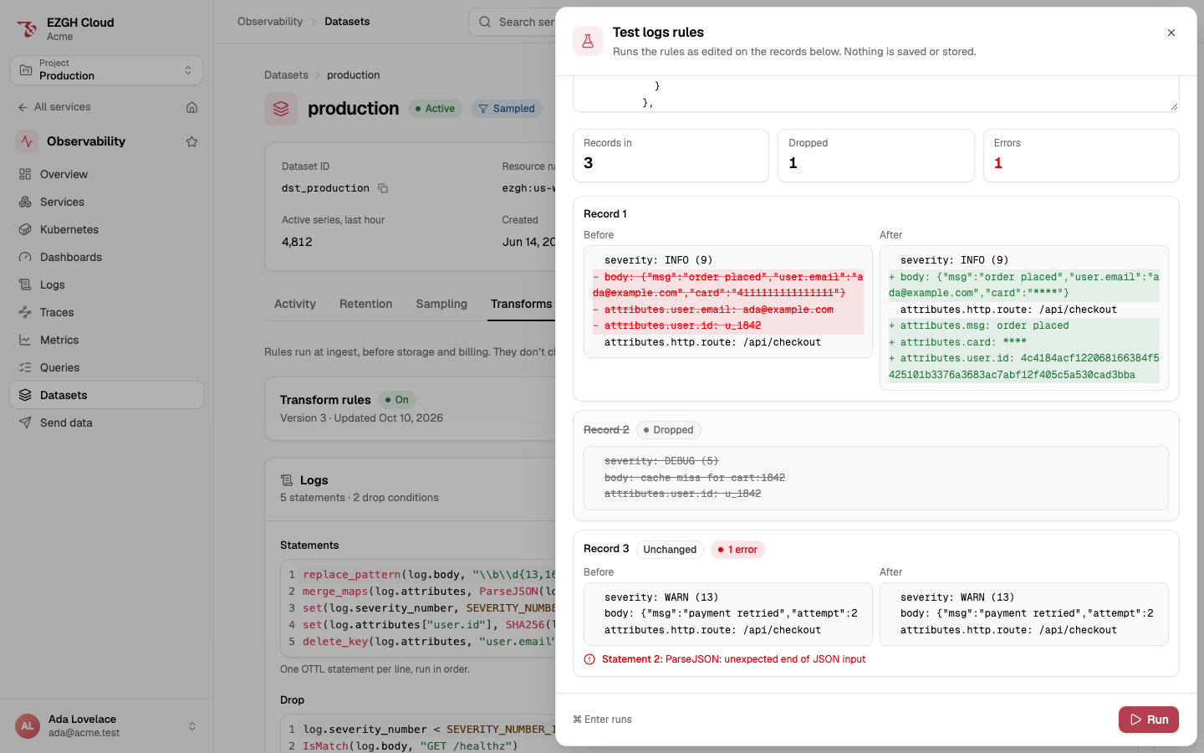
Task: Click the search services field
Action: 512,22
